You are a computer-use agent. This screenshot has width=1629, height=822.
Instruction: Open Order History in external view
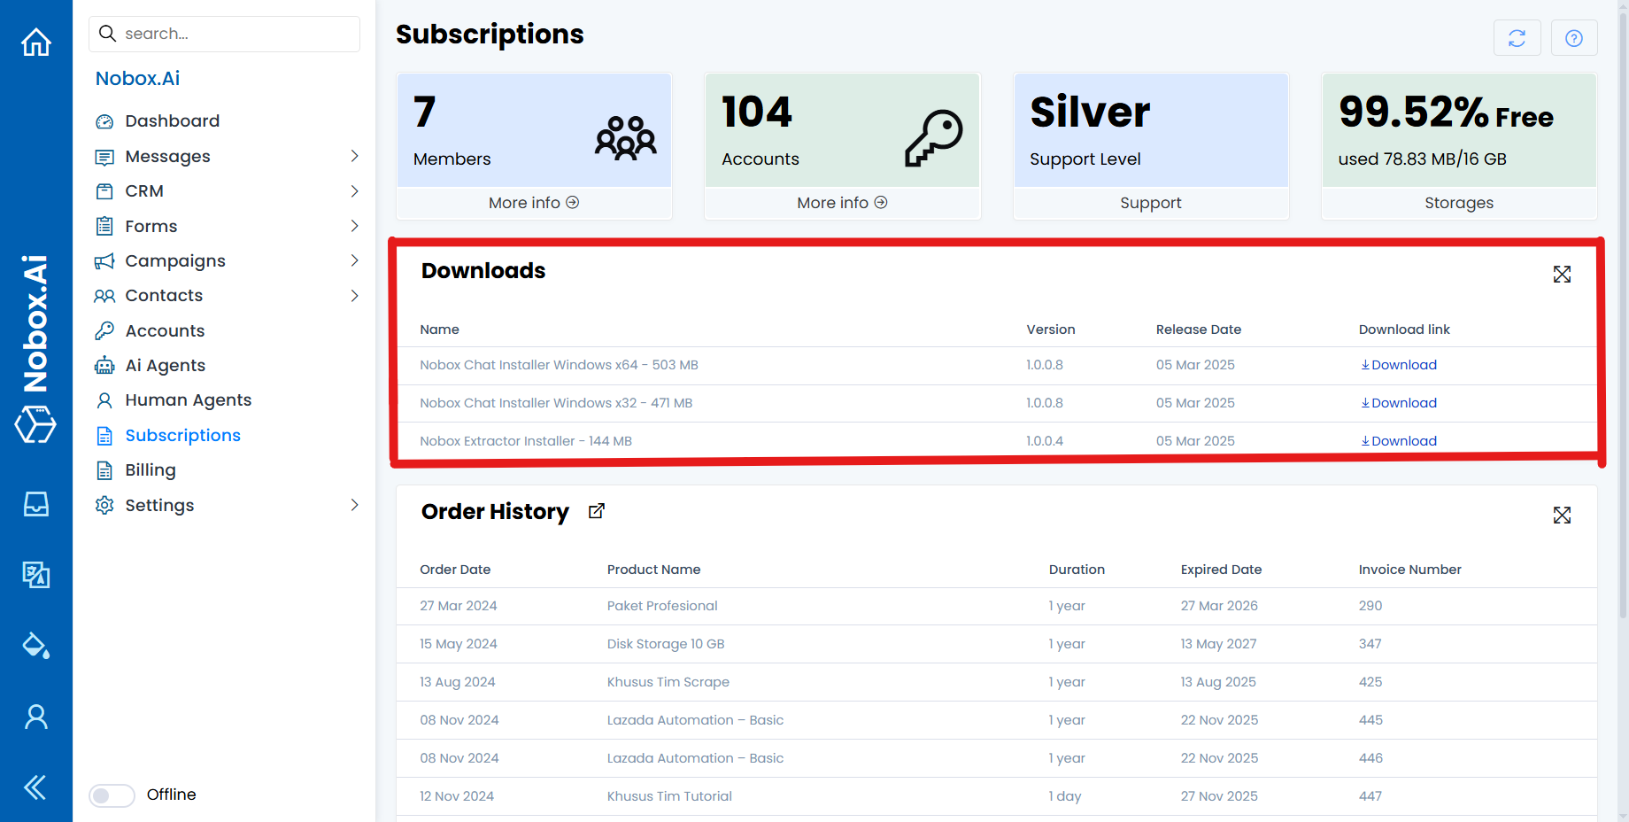tap(597, 511)
